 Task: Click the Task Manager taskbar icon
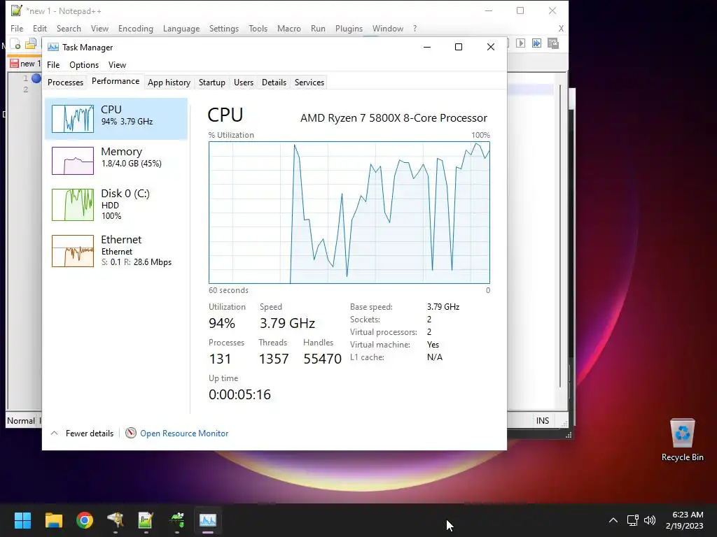(207, 520)
